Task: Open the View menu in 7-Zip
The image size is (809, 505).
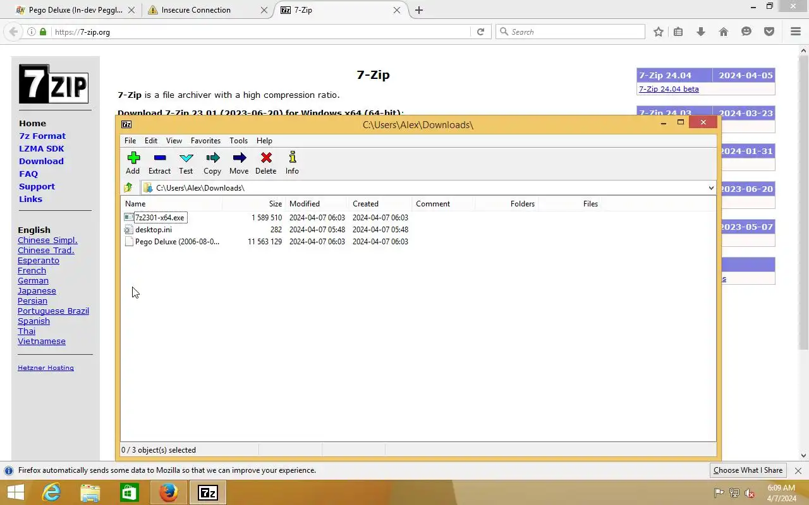Action: tap(174, 141)
